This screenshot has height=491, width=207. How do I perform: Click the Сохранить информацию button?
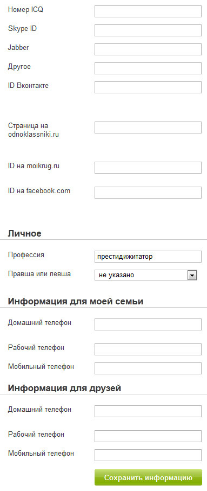click(x=149, y=477)
